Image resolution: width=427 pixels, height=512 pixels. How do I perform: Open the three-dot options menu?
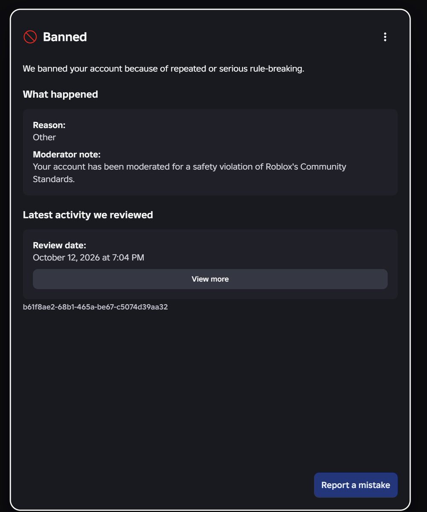[x=385, y=37]
